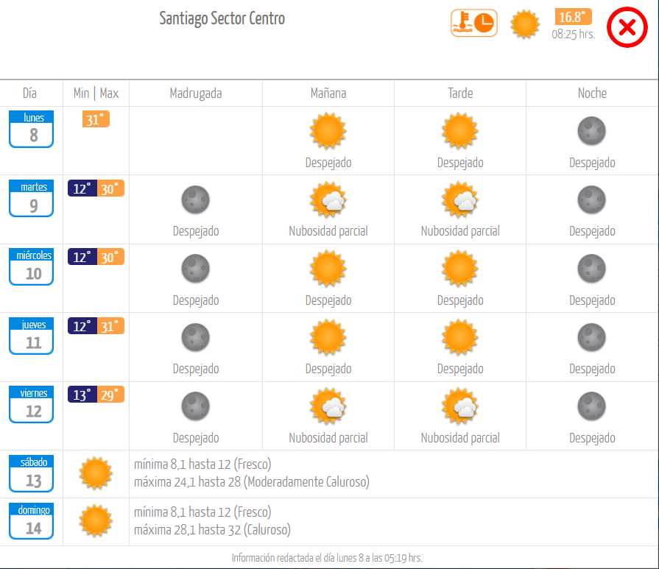Select the martes 9 calendar badge
659x569 pixels.
pos(32,198)
